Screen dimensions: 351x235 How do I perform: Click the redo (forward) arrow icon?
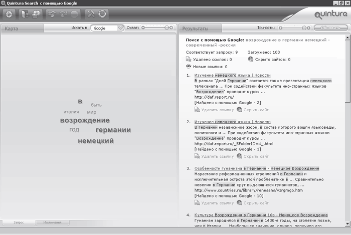coord(63,15)
